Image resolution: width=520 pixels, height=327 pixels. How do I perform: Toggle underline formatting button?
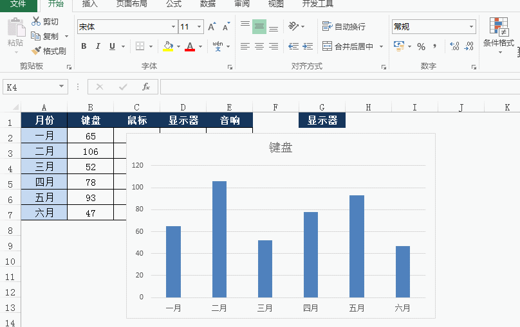(113, 46)
